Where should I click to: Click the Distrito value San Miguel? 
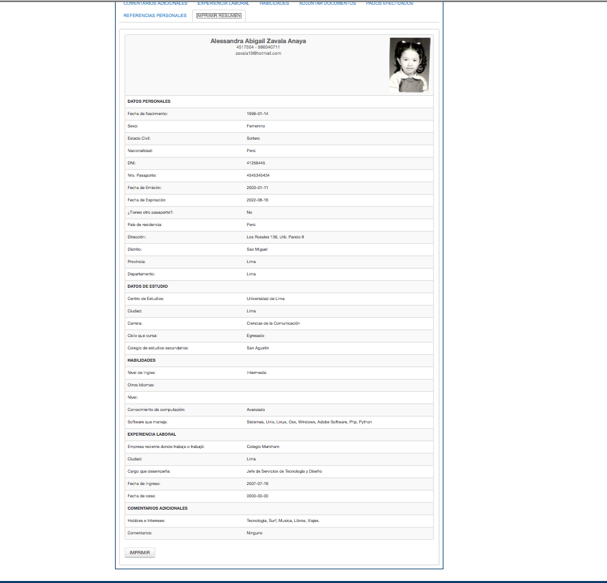tap(257, 249)
